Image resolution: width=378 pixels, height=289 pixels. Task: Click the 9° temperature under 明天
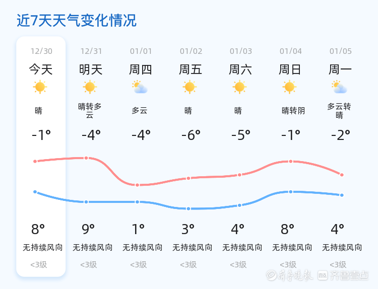pyautogui.click(x=89, y=230)
